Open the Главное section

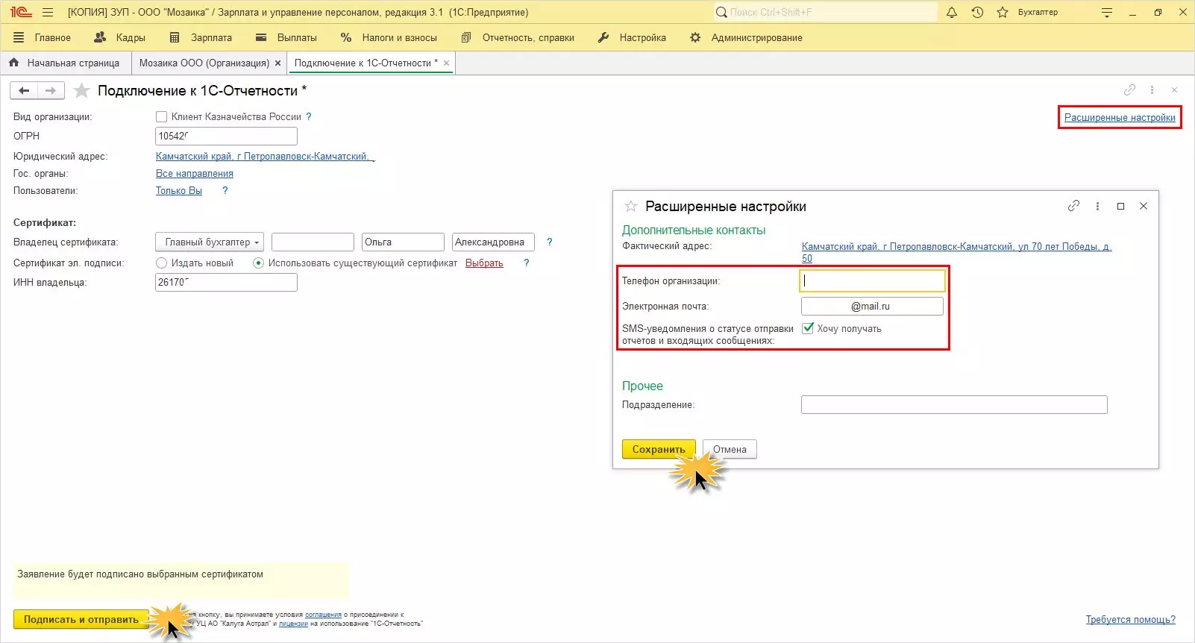pos(52,37)
